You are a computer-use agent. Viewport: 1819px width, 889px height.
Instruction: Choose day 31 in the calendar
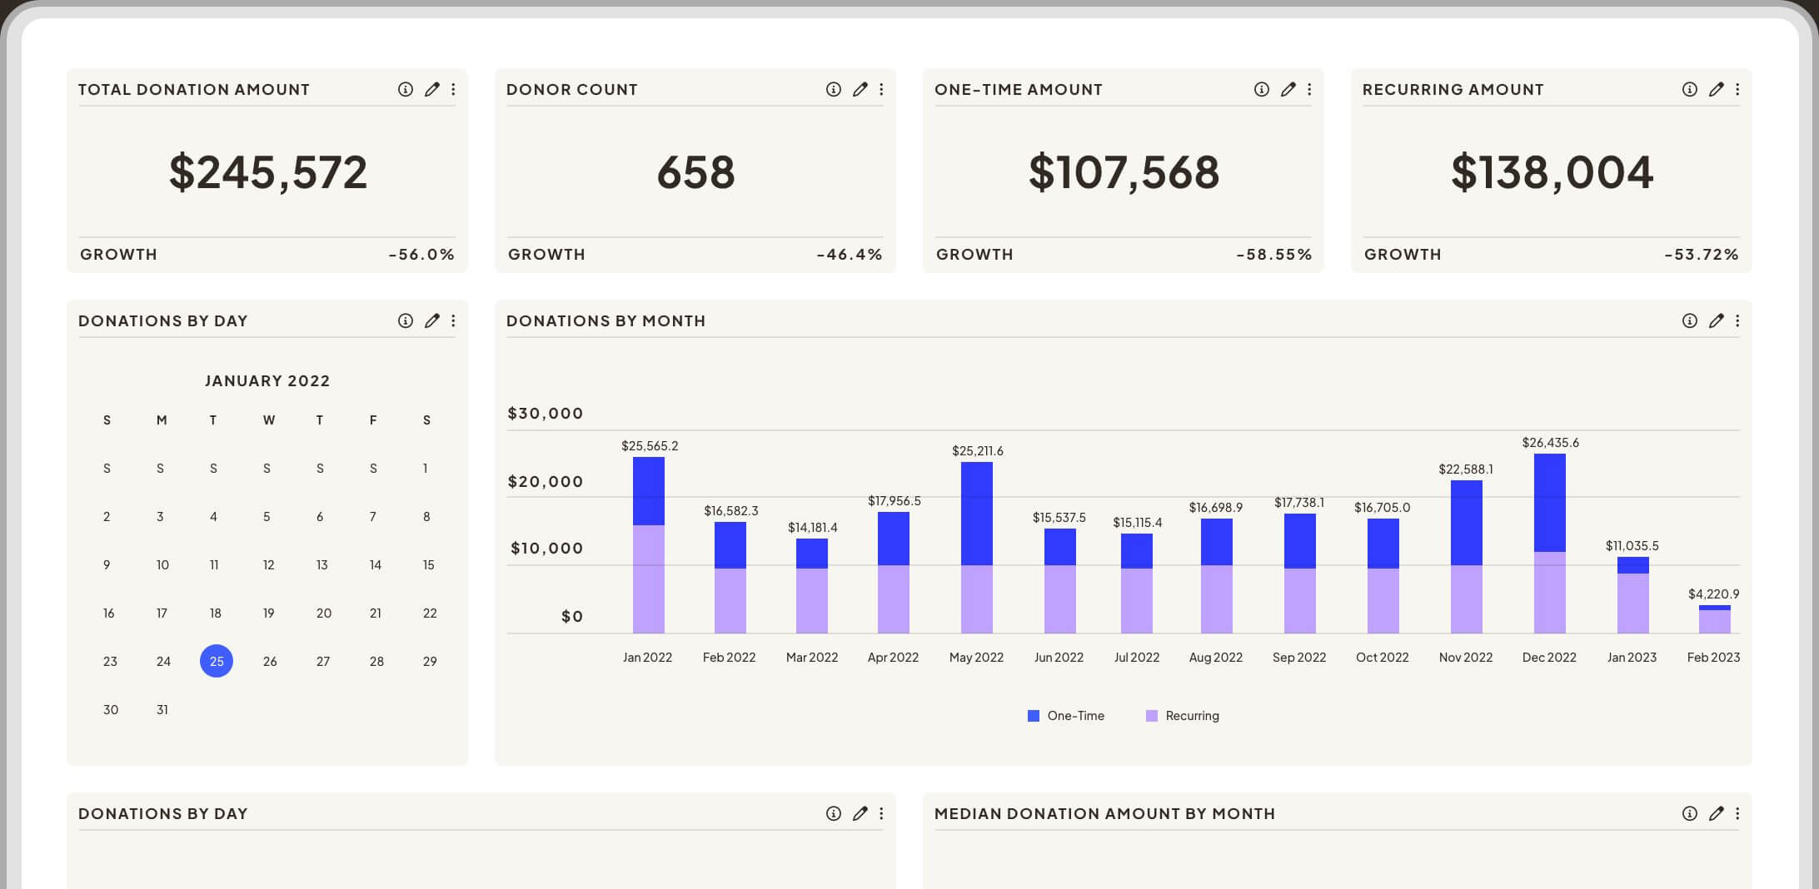click(x=162, y=710)
